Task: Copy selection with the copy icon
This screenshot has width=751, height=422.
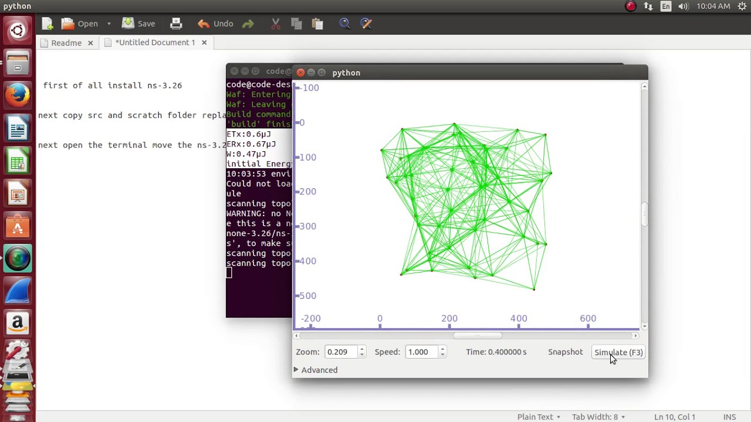Action: 296,23
